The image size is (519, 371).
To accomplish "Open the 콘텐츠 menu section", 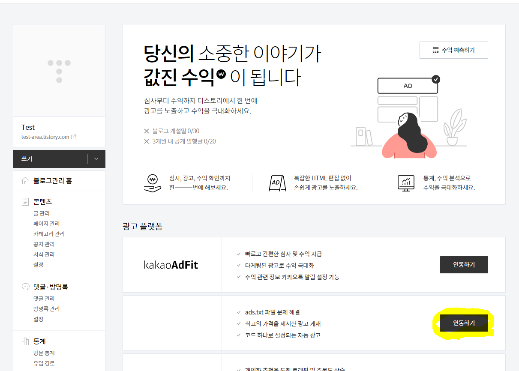I will (x=43, y=201).
